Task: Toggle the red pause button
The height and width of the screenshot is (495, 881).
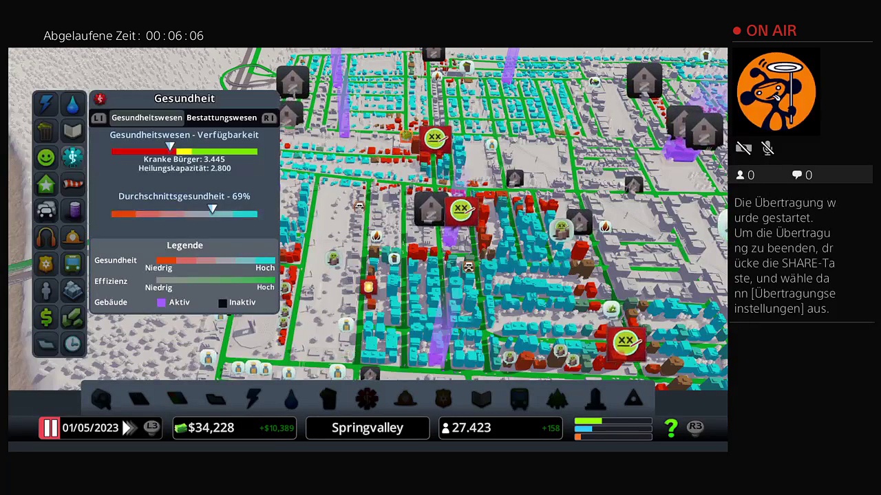Action: [x=50, y=428]
